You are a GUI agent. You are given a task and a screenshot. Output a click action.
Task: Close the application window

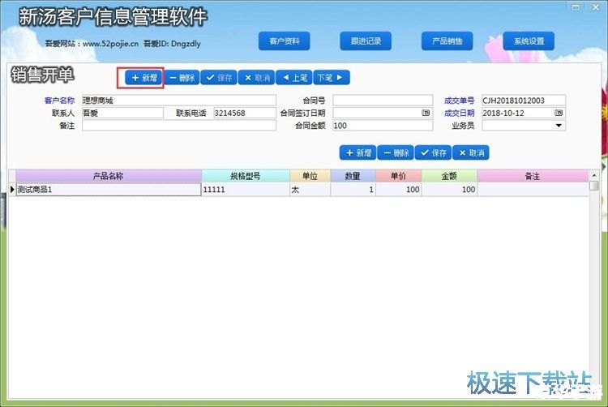pyautogui.click(x=596, y=7)
